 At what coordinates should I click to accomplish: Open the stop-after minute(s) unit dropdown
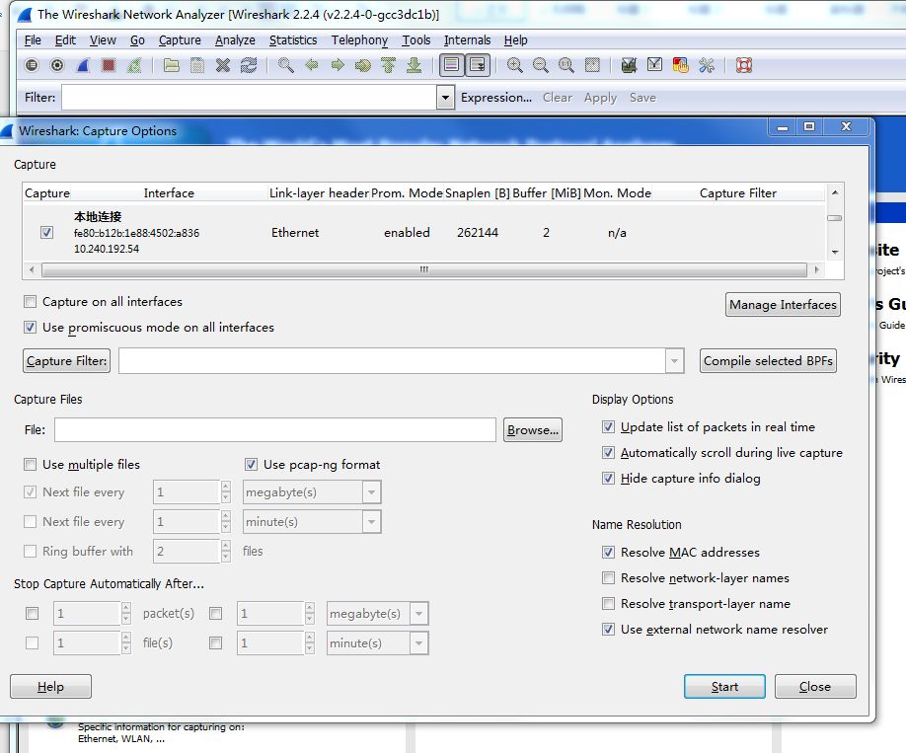click(418, 643)
